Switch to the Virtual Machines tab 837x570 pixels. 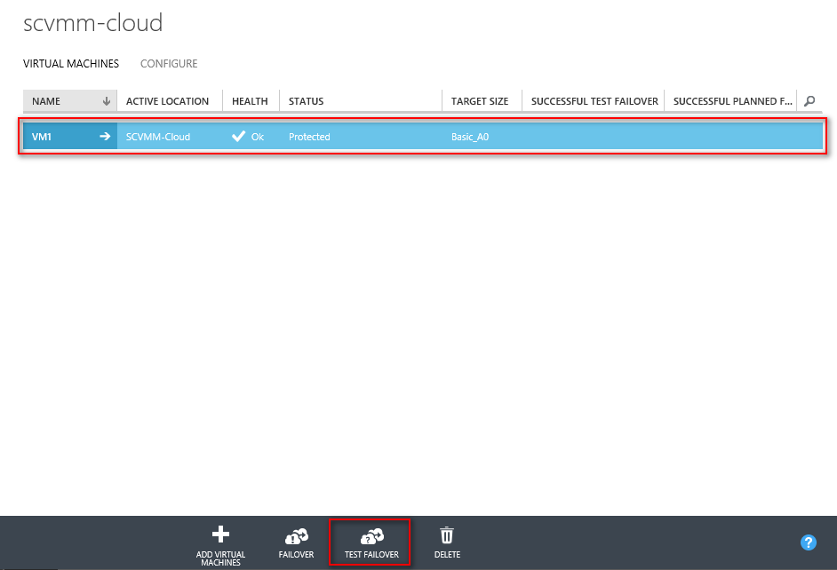(x=71, y=63)
